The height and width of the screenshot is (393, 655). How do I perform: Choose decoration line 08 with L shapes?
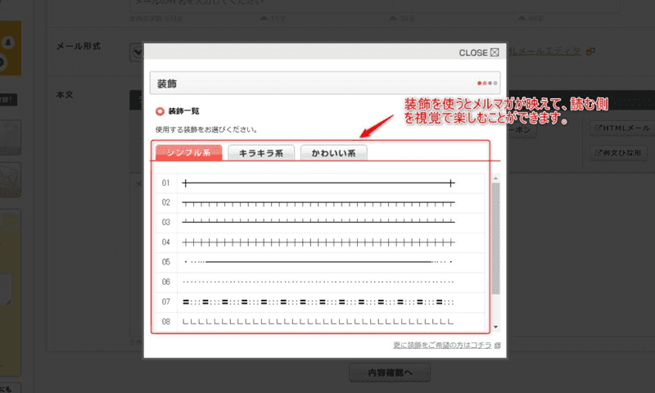[318, 322]
